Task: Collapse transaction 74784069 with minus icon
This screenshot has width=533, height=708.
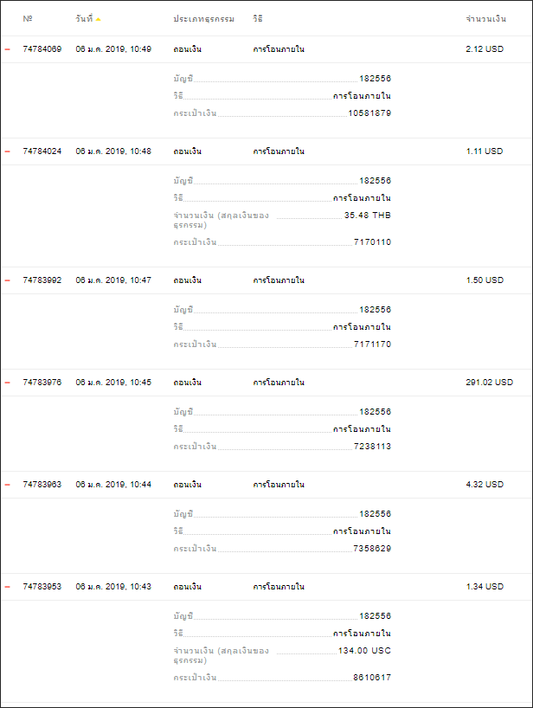Action: 7,49
